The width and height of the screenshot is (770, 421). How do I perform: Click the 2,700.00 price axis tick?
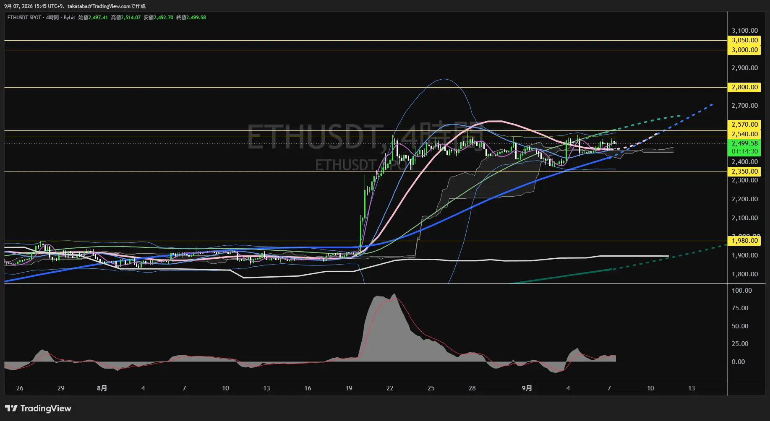pos(744,106)
